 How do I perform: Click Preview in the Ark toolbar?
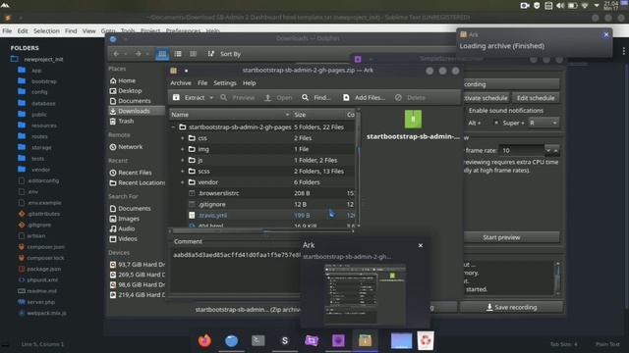238,98
